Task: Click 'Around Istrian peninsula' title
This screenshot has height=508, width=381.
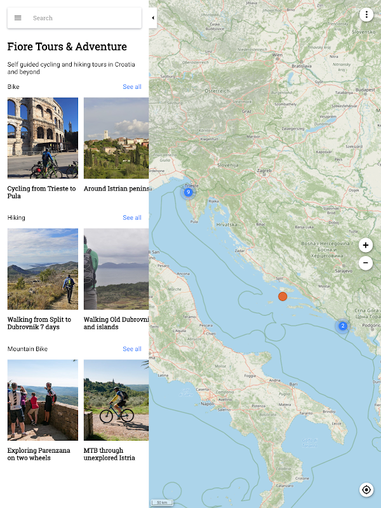Action: 116,189
